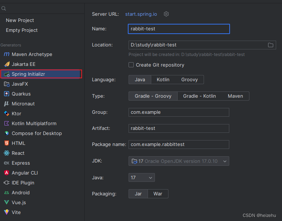Viewport: 282px width, 221px height.
Task: Click the Maven Archetype generator icon
Action: [7, 54]
